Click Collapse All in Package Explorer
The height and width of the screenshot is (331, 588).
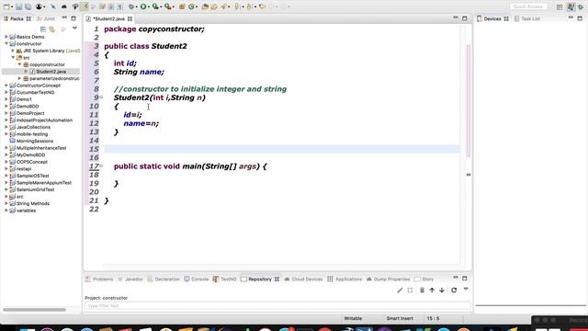pos(43,29)
